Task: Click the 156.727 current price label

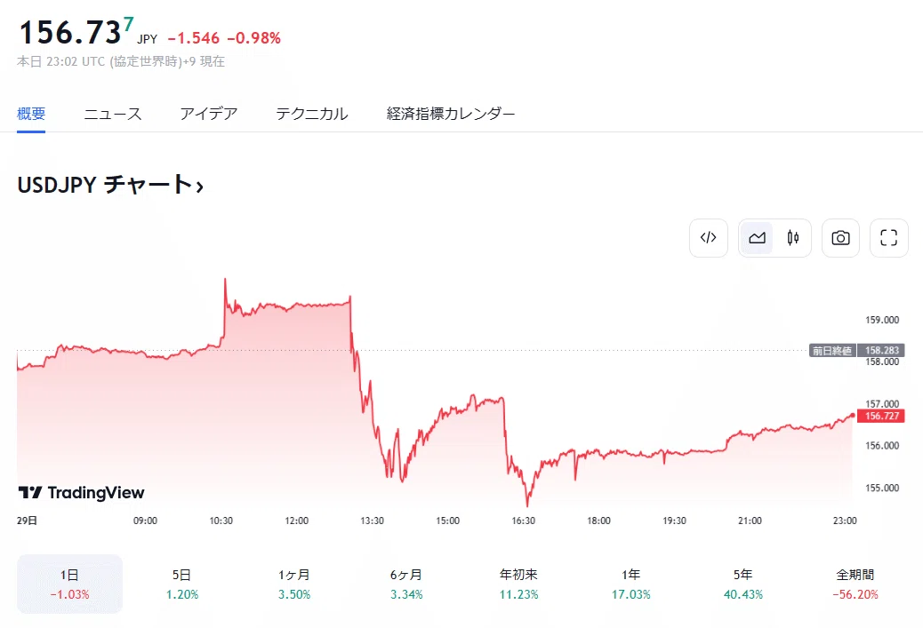Action: [x=881, y=416]
